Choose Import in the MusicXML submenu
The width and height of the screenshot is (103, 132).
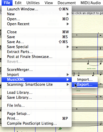point(85,80)
